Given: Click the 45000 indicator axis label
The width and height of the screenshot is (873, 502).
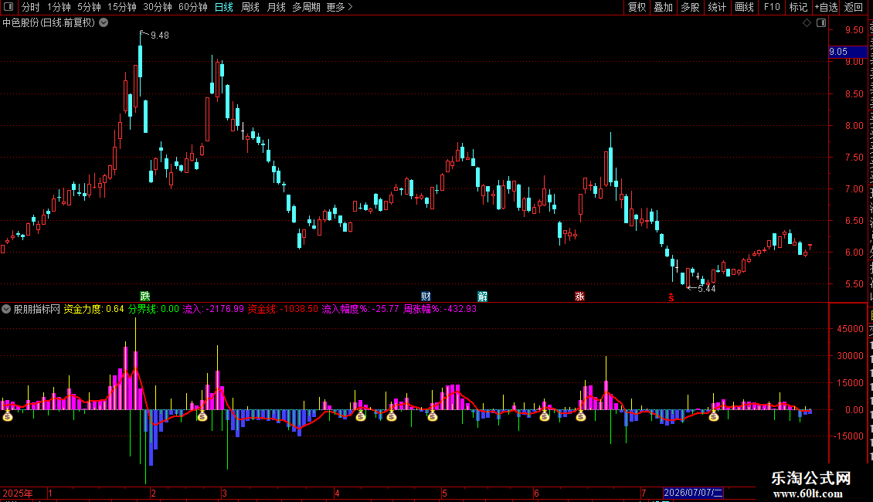Looking at the screenshot, I should tap(850, 329).
